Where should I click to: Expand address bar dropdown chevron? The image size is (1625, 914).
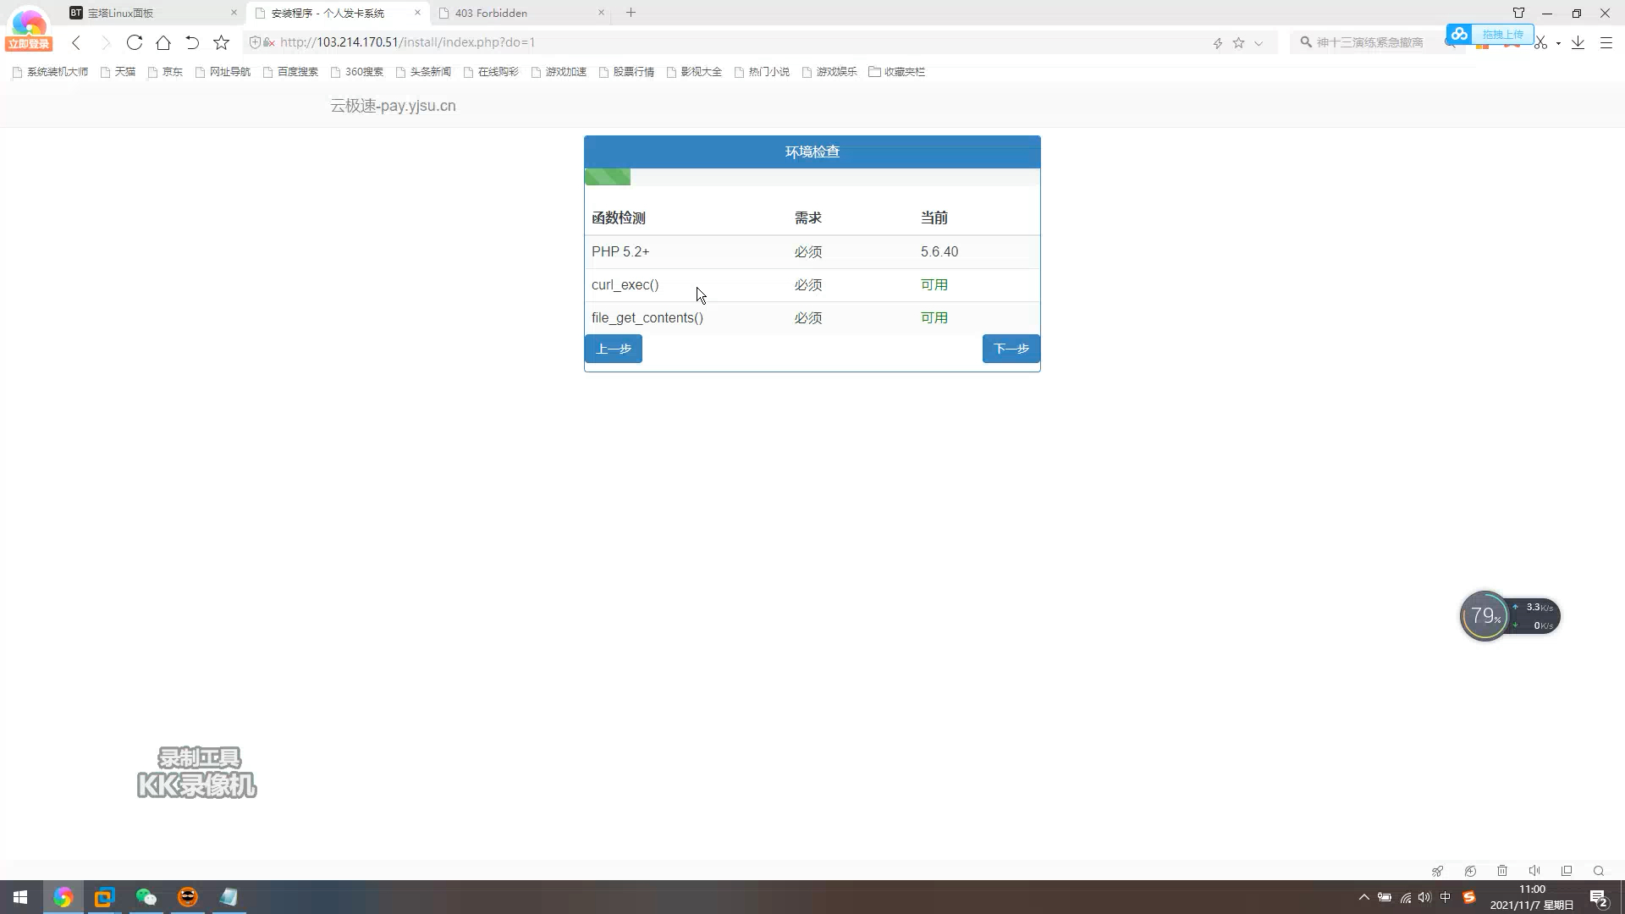tap(1259, 43)
